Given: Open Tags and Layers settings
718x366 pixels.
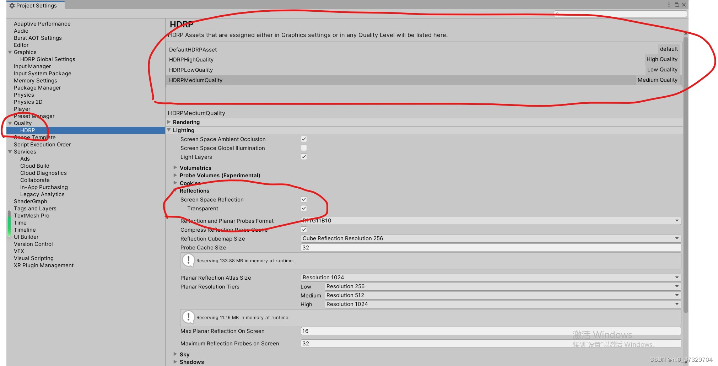Looking at the screenshot, I should (x=35, y=209).
